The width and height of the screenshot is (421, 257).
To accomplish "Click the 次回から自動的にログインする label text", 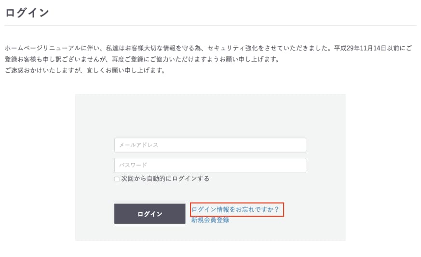I will click(165, 179).
